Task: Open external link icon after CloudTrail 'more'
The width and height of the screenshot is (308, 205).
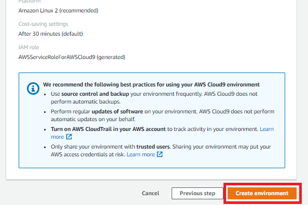Action: [69, 137]
